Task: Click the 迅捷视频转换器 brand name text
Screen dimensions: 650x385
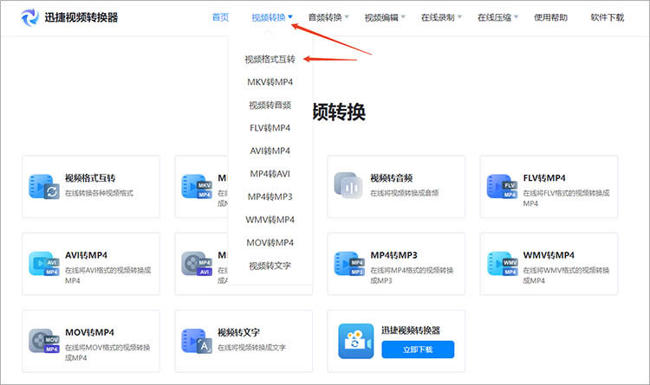Action: click(x=81, y=17)
